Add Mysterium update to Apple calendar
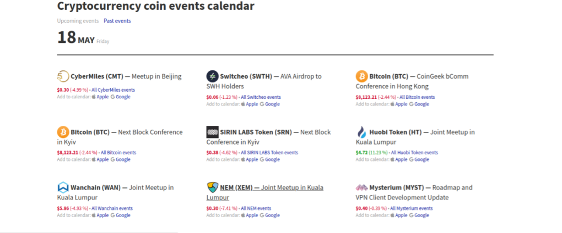This screenshot has height=233, width=562. point(398,215)
